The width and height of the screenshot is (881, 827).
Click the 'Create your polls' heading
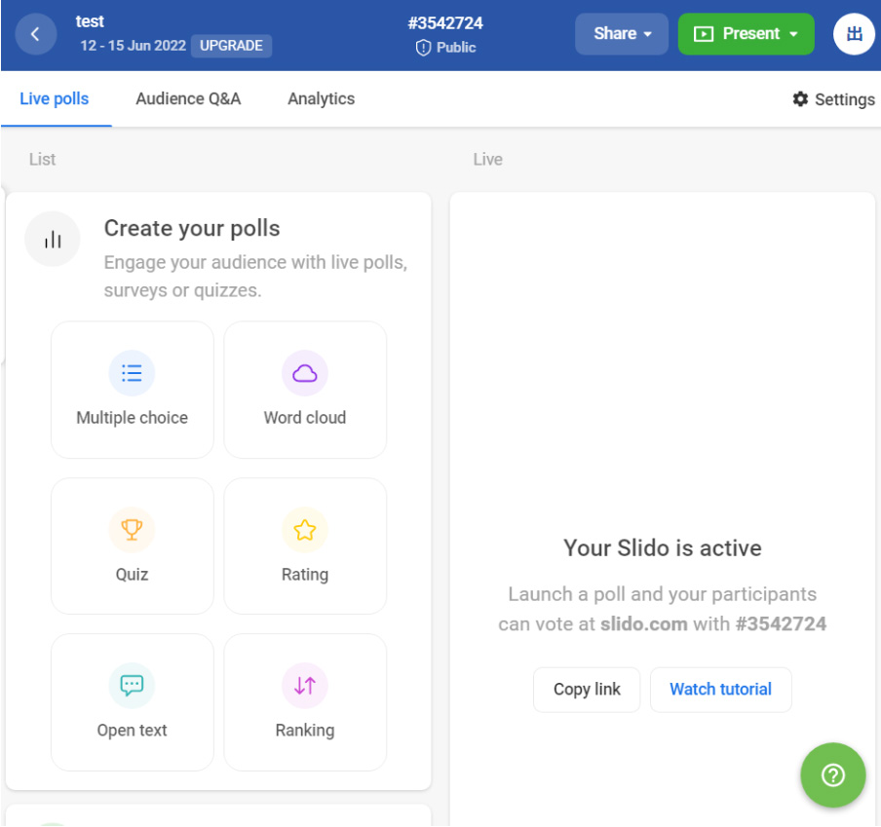click(192, 229)
